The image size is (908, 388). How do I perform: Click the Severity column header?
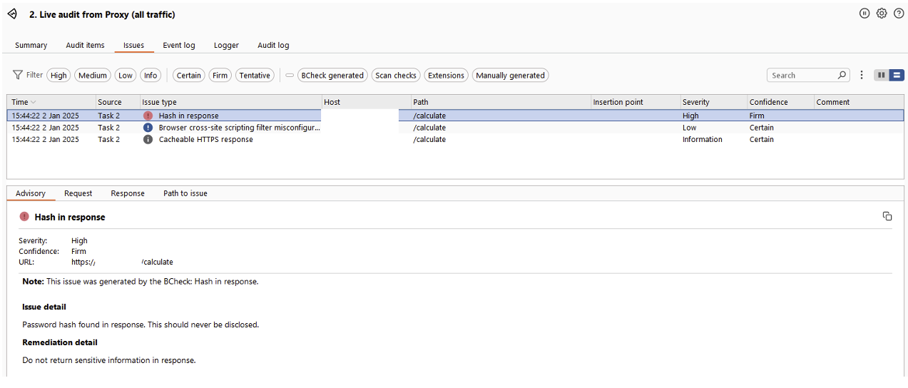pos(695,102)
